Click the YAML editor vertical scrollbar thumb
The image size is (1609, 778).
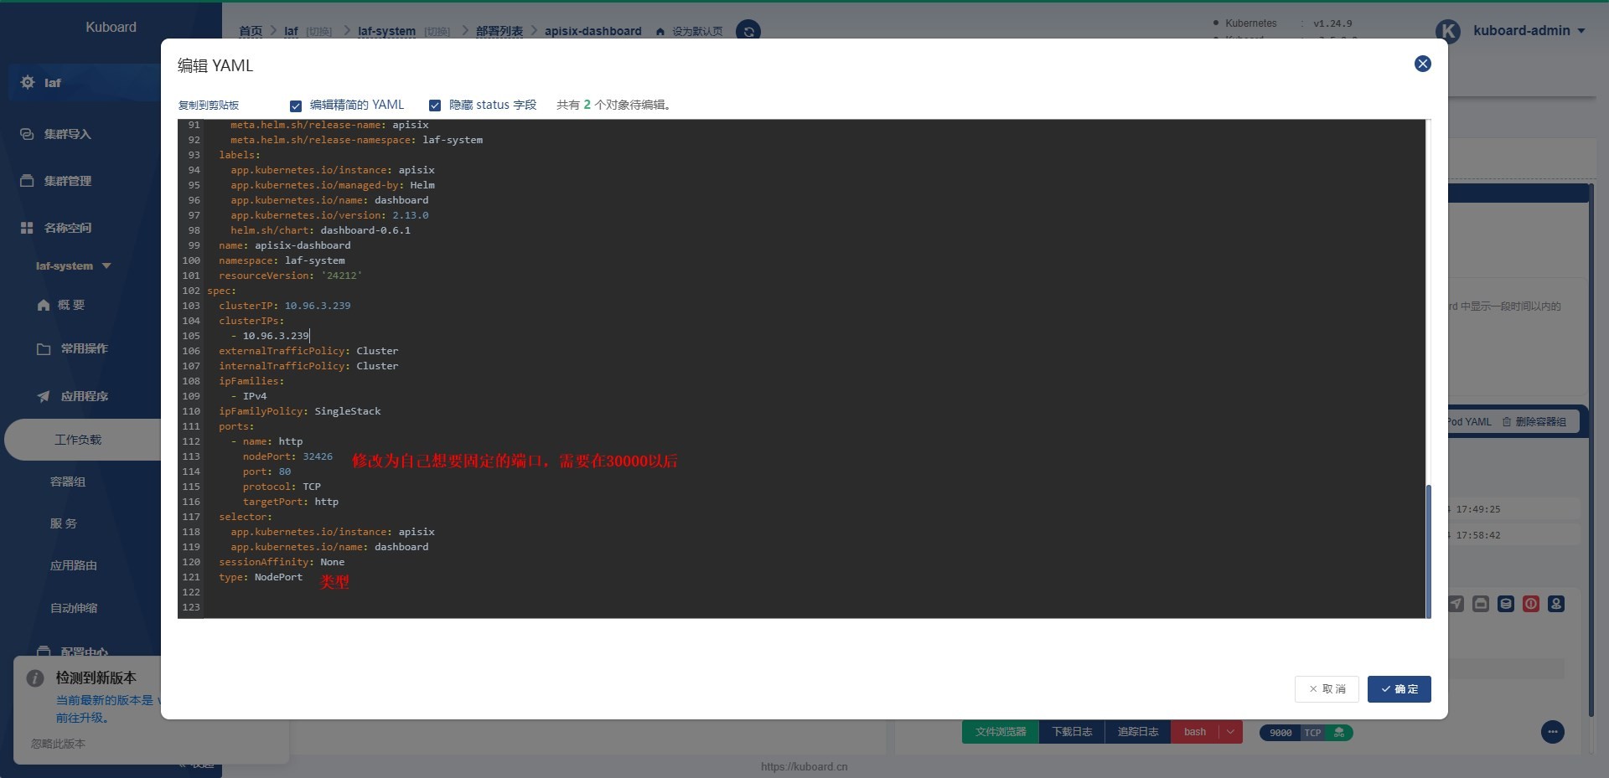(x=1429, y=550)
